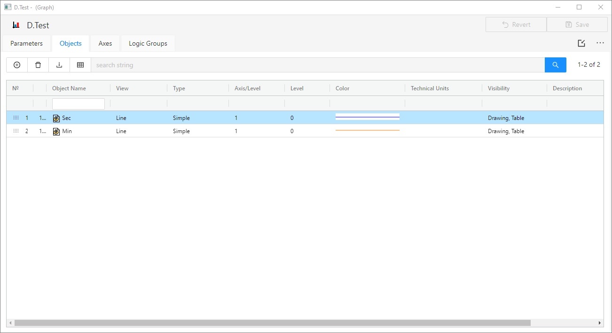
Task: Click the search string input field
Action: pyautogui.click(x=317, y=65)
